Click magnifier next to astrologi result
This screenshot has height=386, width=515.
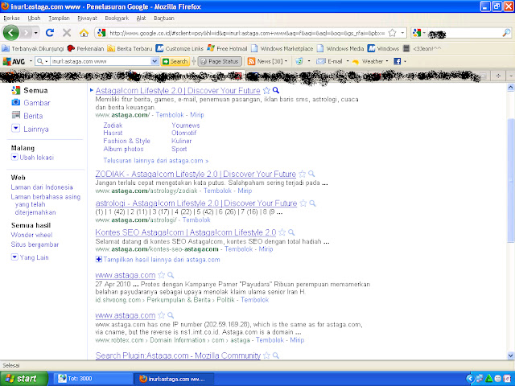312,203
